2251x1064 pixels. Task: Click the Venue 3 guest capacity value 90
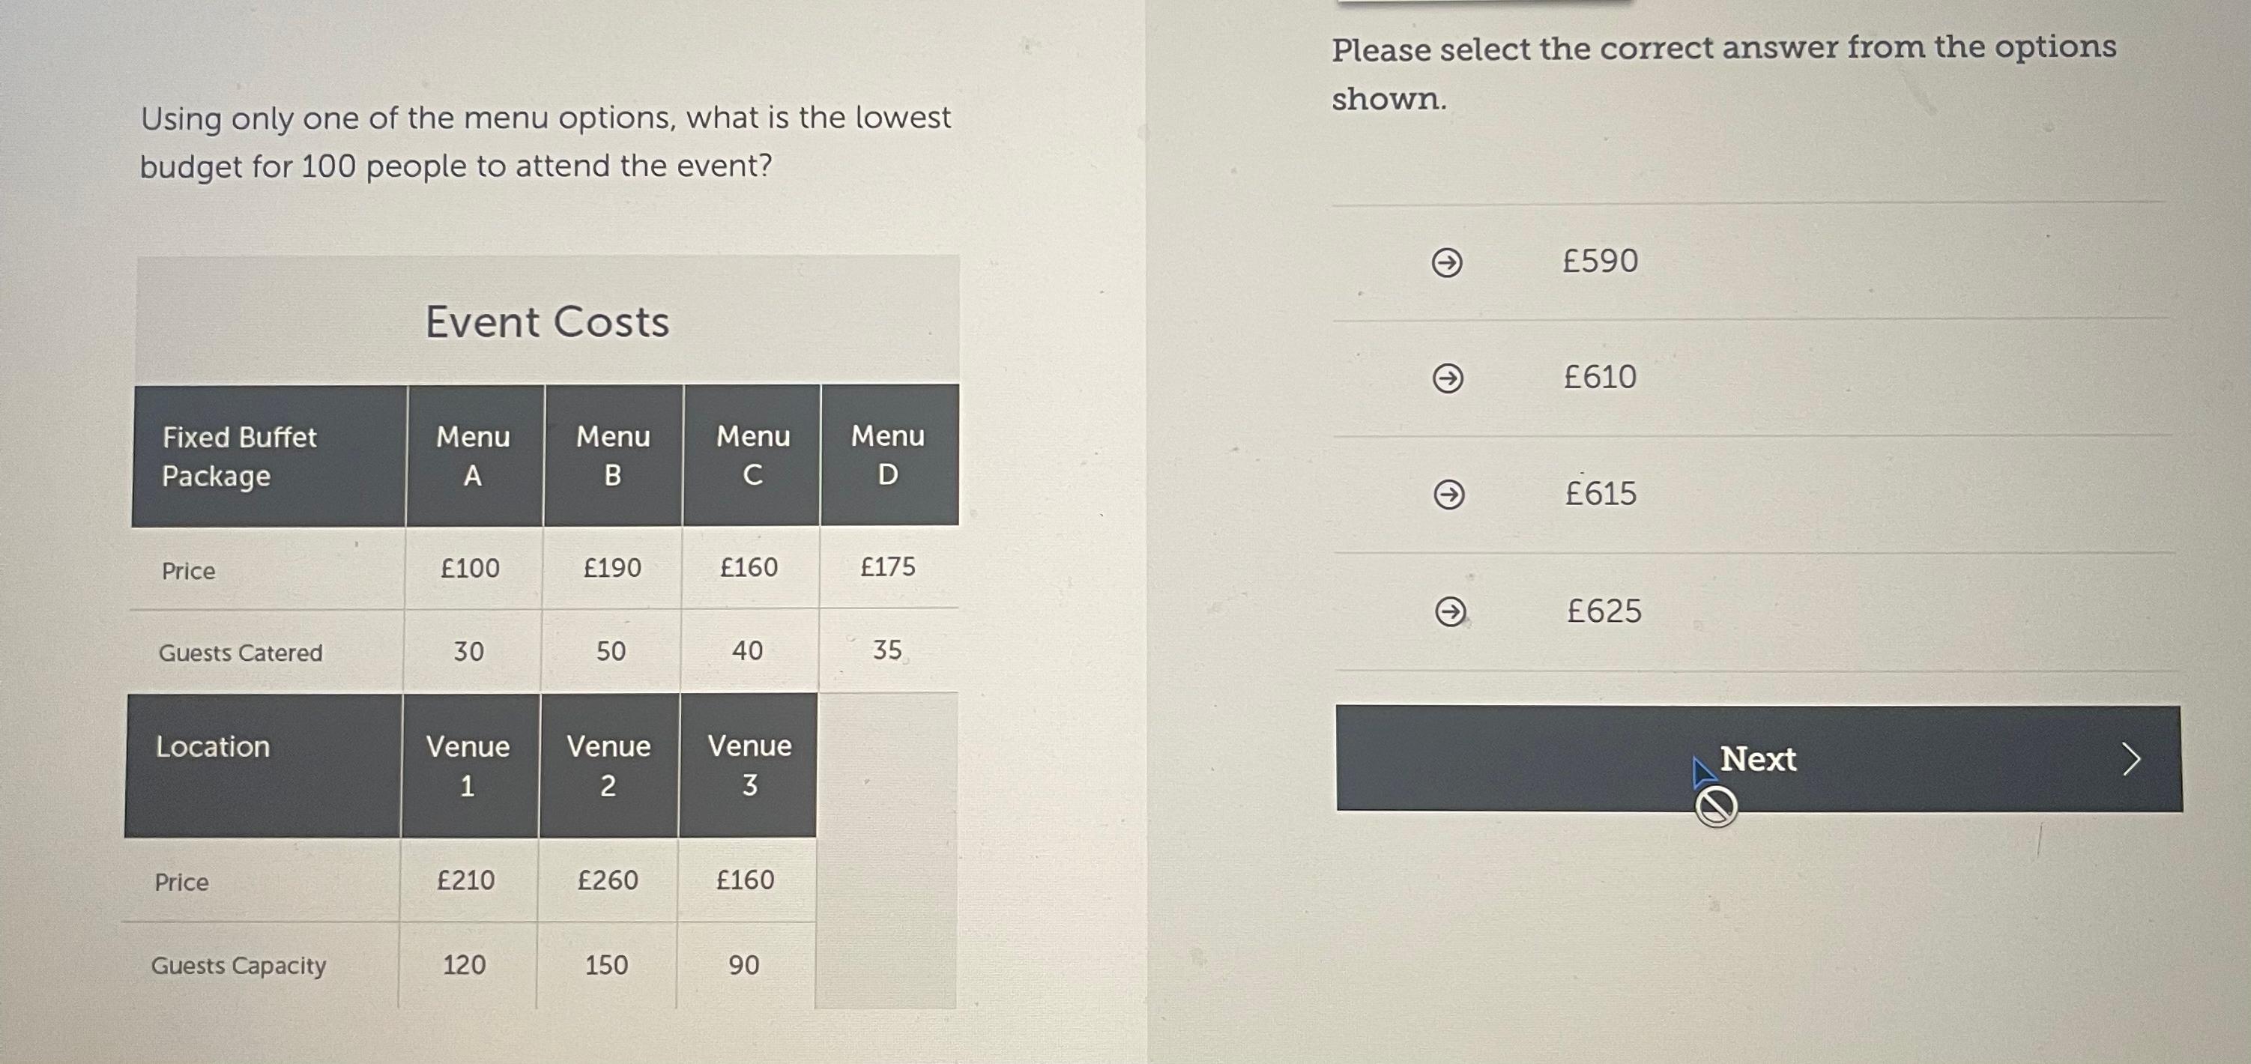pos(745,964)
